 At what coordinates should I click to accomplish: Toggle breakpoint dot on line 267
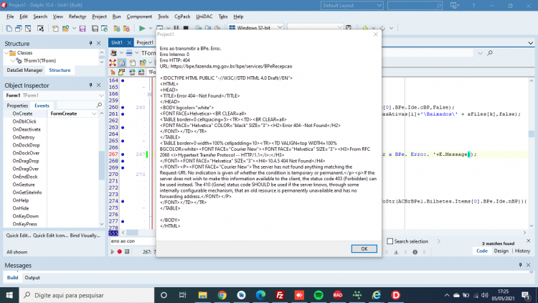coord(123,154)
